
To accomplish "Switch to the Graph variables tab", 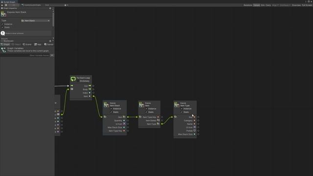I will click(5, 44).
